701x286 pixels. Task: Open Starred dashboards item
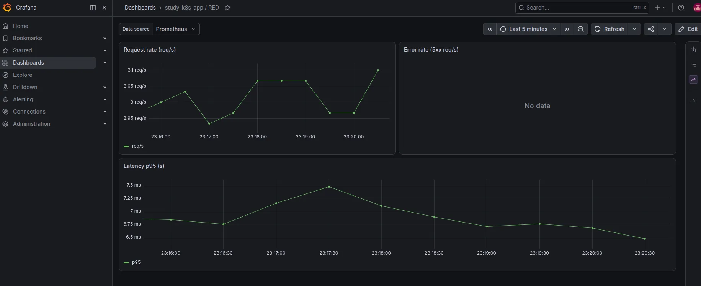[x=23, y=50]
